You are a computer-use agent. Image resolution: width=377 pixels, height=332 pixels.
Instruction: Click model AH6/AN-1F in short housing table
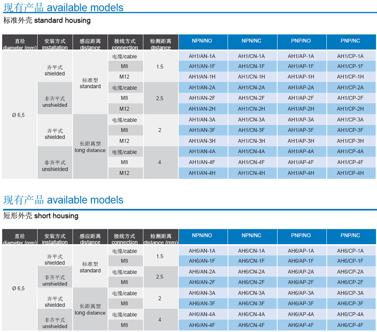click(x=202, y=261)
